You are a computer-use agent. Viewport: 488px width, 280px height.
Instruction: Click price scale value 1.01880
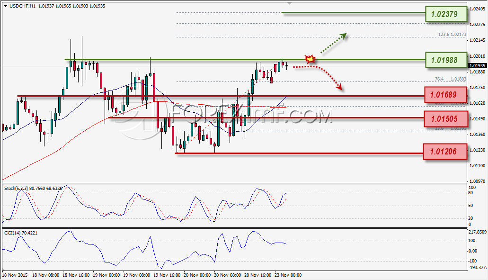[478, 72]
